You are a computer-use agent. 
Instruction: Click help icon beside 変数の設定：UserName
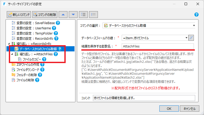tap(54, 28)
